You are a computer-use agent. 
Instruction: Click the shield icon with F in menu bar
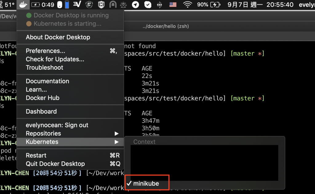[89, 5]
